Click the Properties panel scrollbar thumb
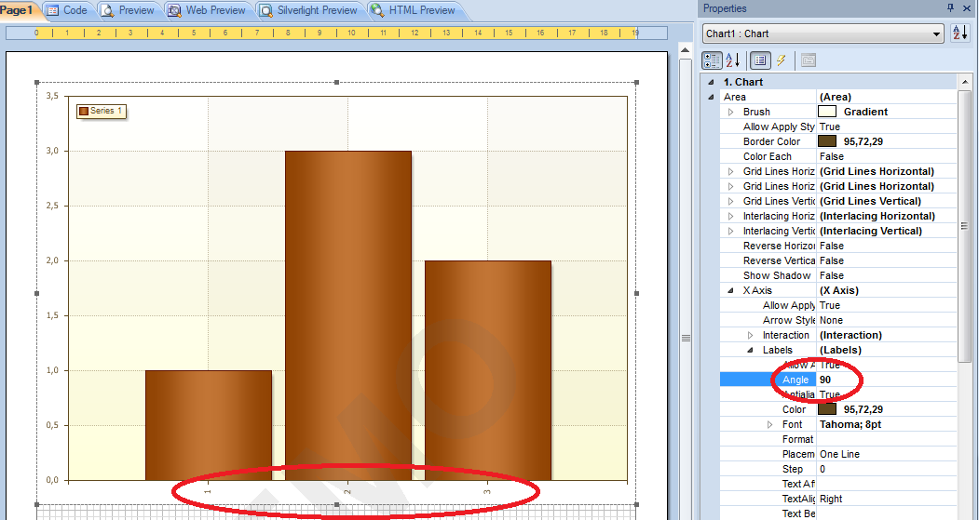Screen dimensions: 979x520 (964, 226)
